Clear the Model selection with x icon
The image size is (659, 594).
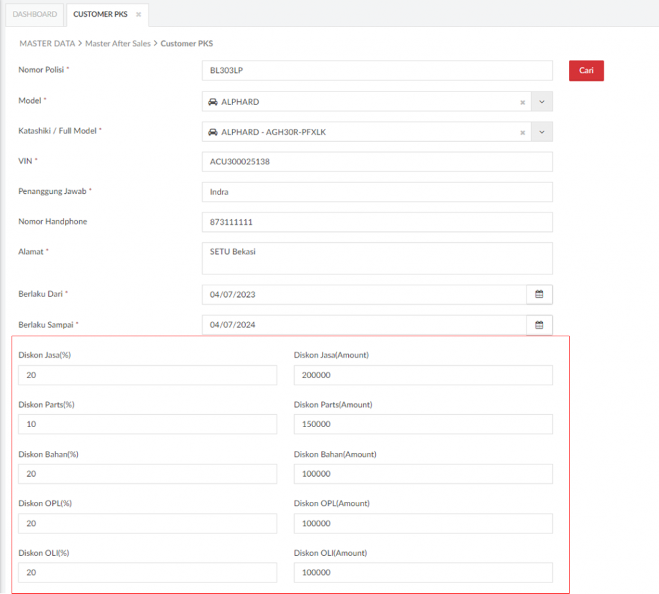click(523, 102)
